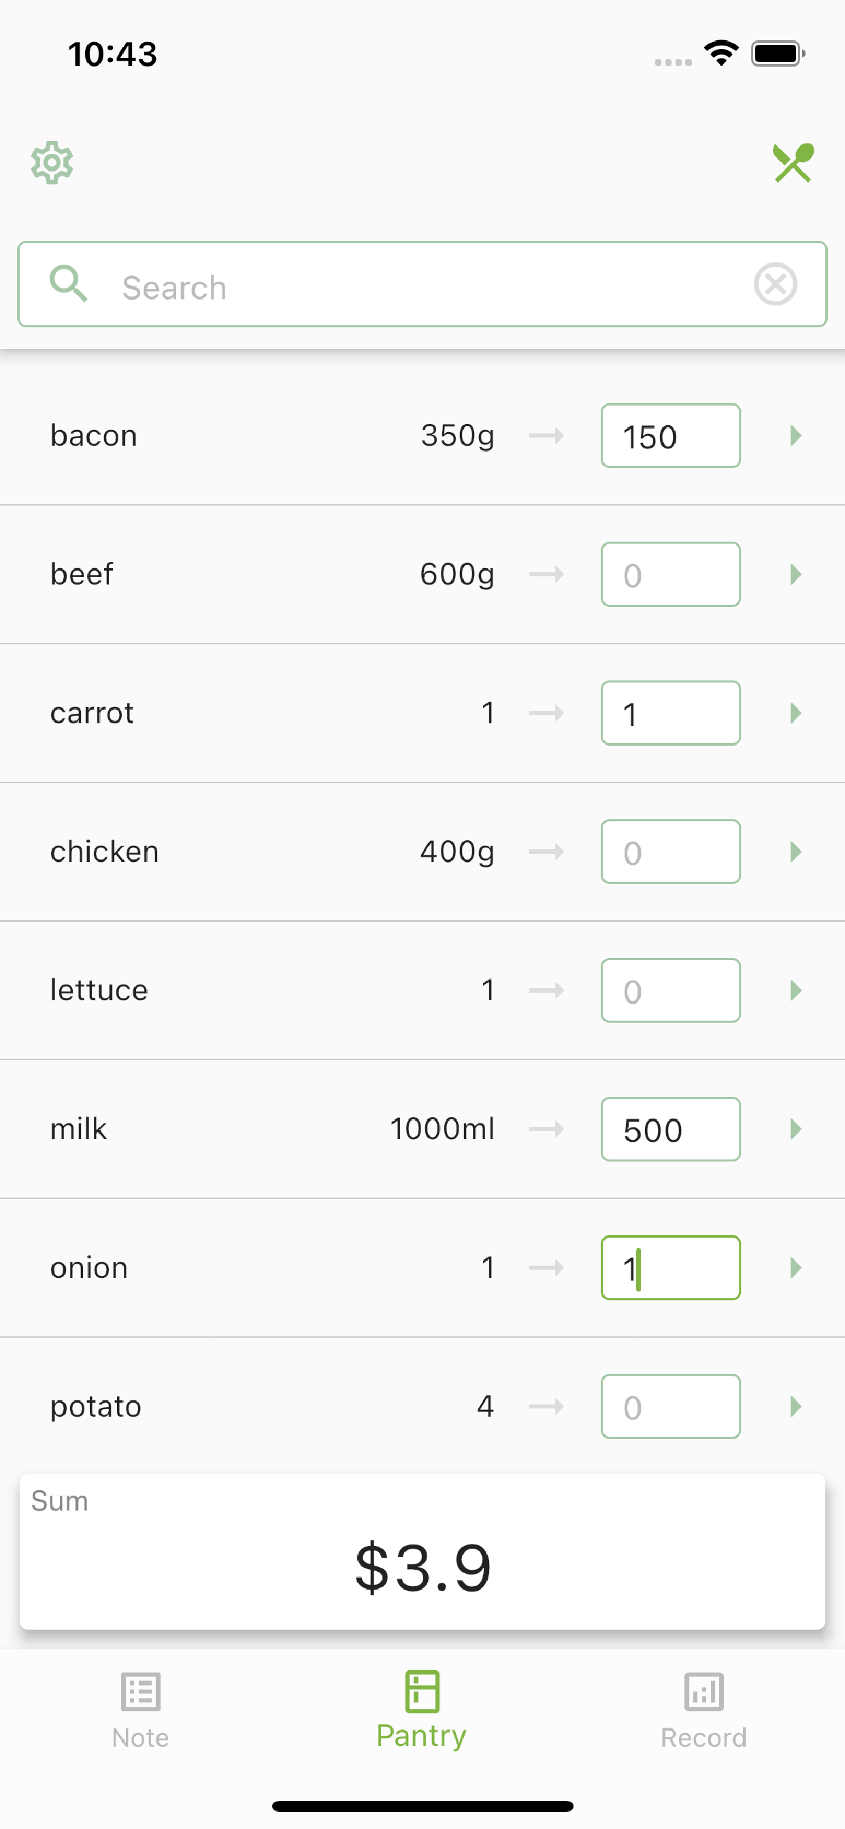This screenshot has width=845, height=1829.
Task: Clear the search field with X icon
Action: coord(775,284)
